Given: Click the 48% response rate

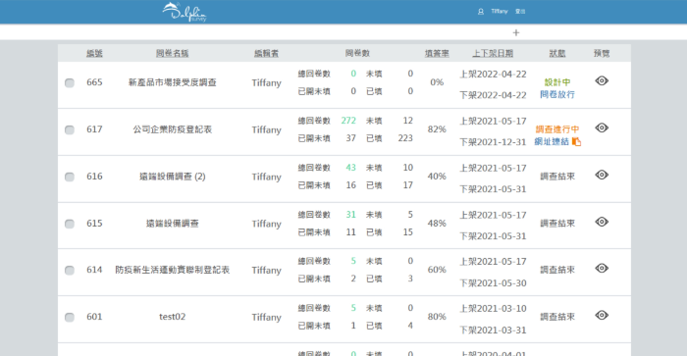Looking at the screenshot, I should 437,223.
